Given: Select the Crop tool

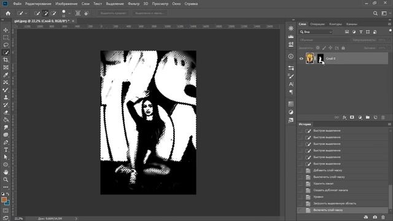Looking at the screenshot, I should (x=6, y=60).
